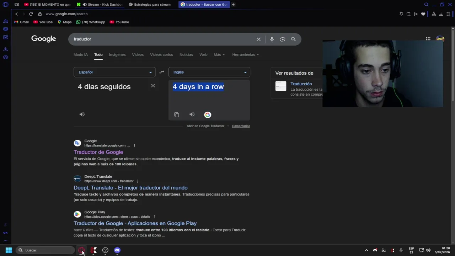The width and height of the screenshot is (455, 256).
Task: Click the send/flow arrow icon in toolbar
Action: pos(416,14)
